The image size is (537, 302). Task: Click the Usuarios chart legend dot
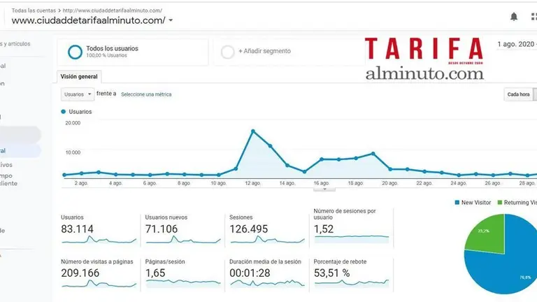(63, 112)
